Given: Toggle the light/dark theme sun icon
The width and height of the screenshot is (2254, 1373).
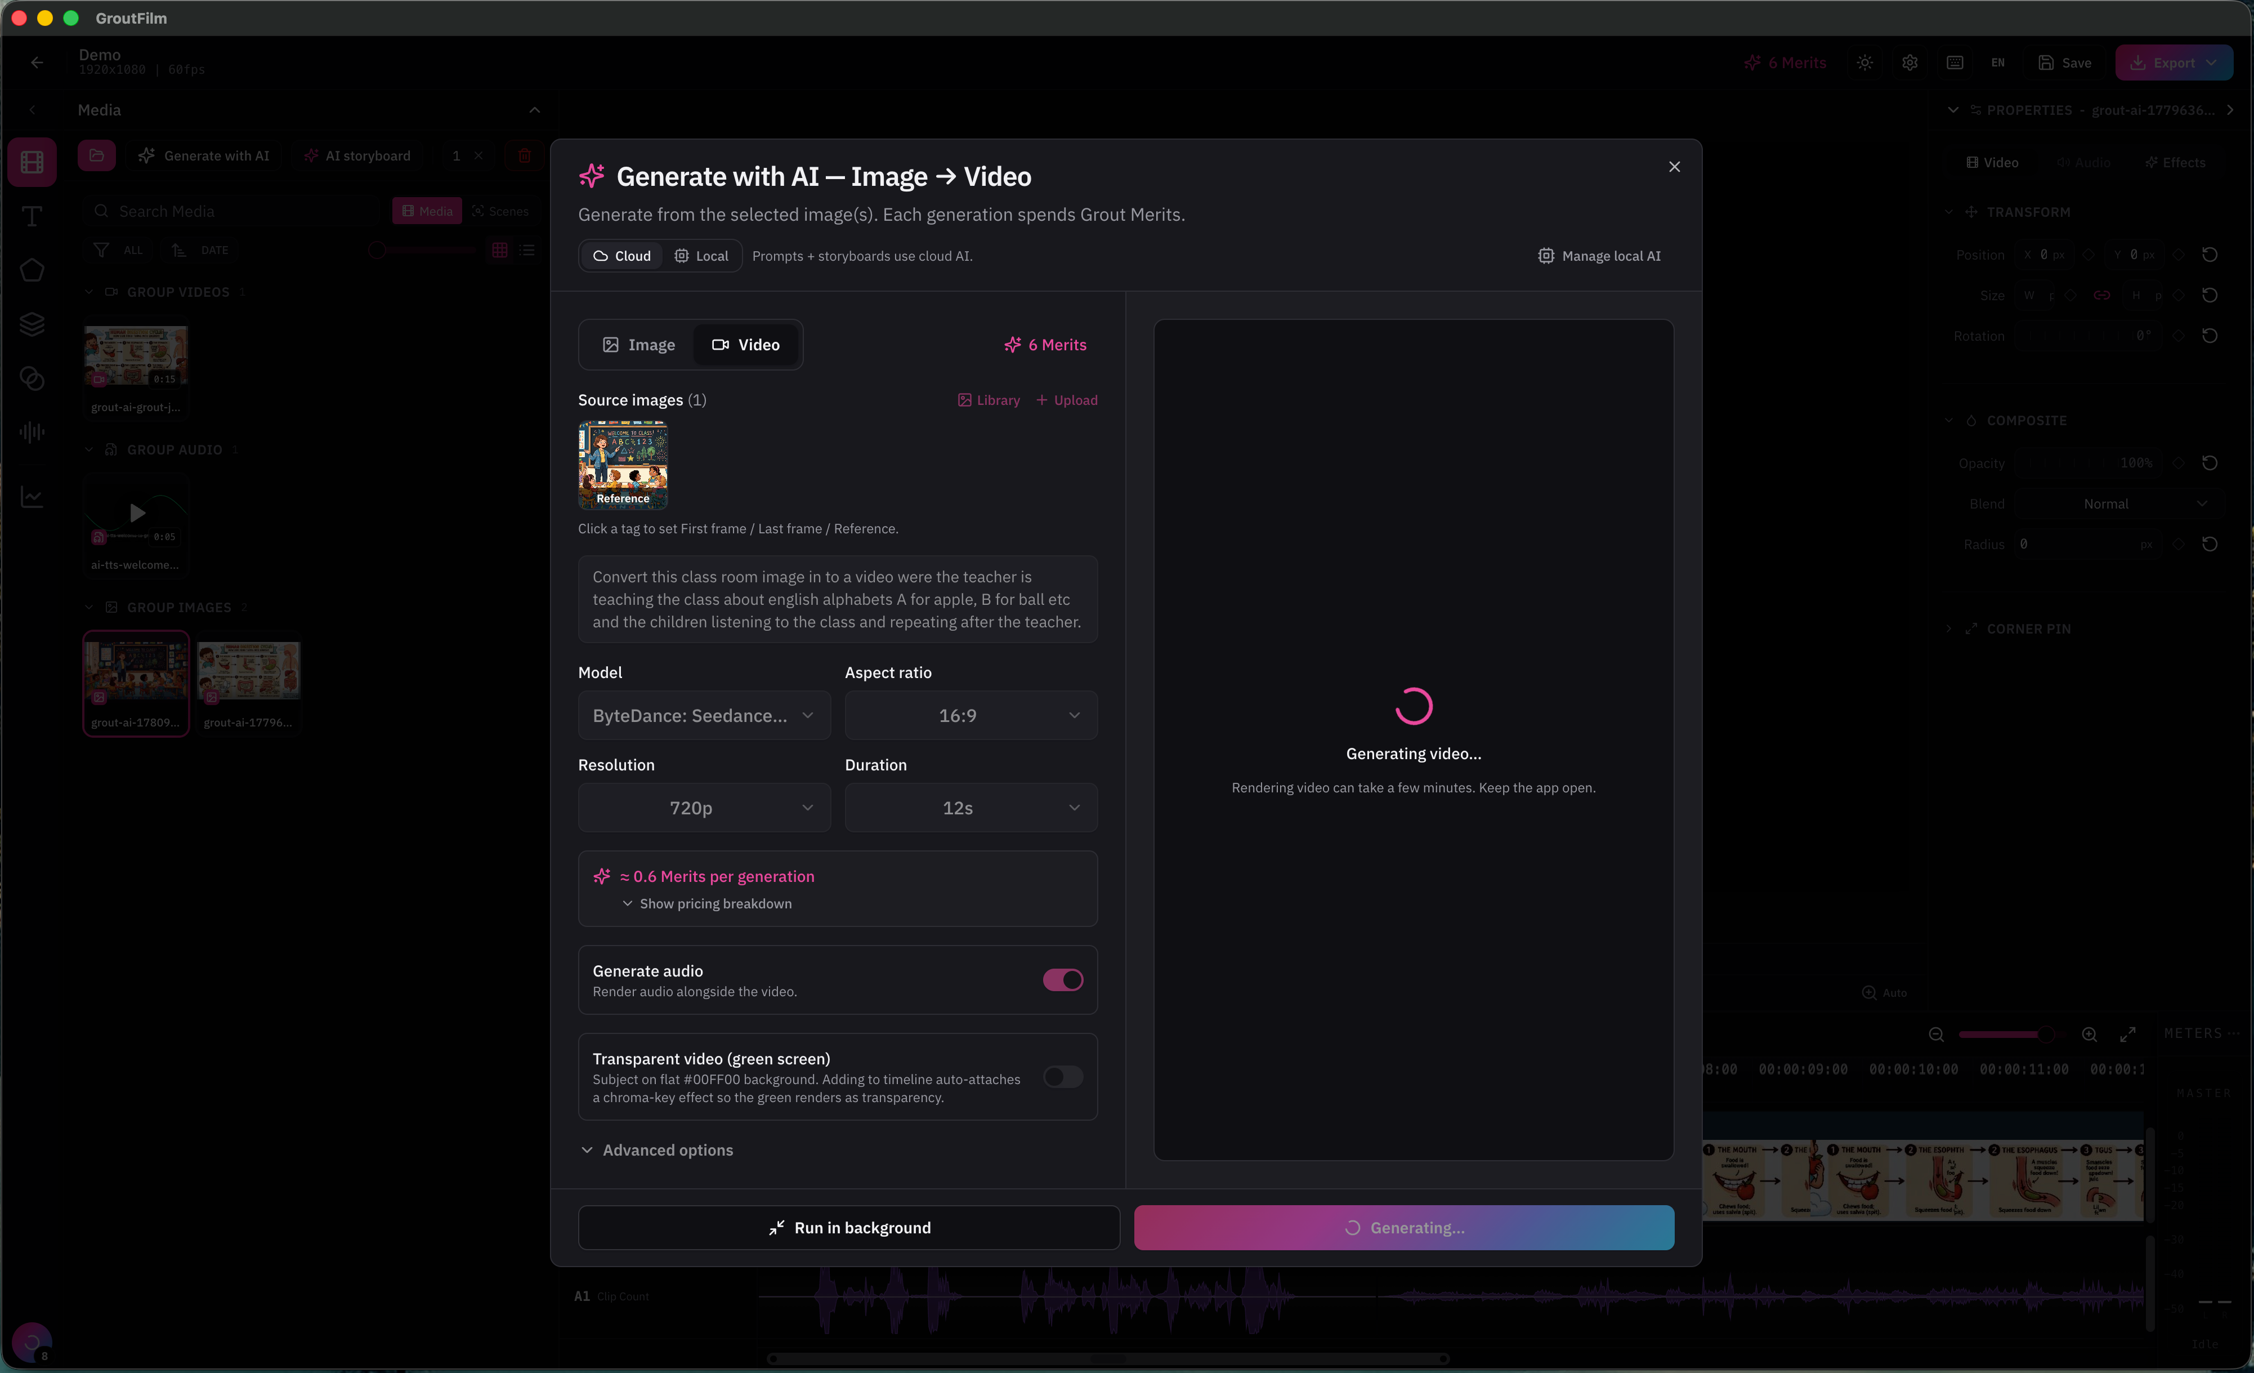Looking at the screenshot, I should [1865, 63].
